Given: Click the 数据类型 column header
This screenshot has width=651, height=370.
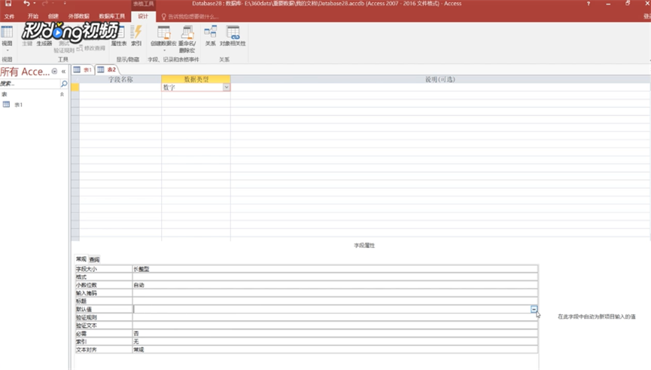Looking at the screenshot, I should click(196, 79).
